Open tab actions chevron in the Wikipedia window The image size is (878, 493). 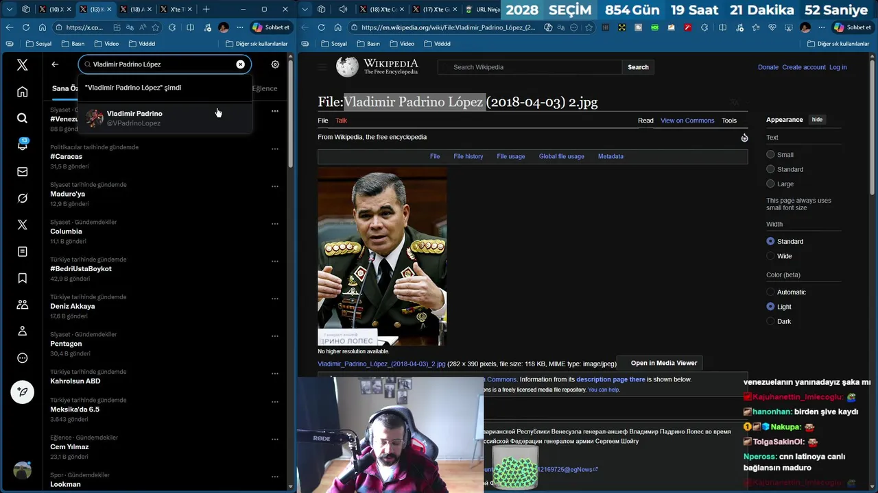(x=305, y=10)
